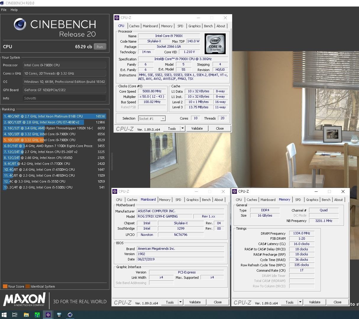Click the GFX Board field GeForce GT 1030
The image size is (359, 319).
tap(64, 90)
